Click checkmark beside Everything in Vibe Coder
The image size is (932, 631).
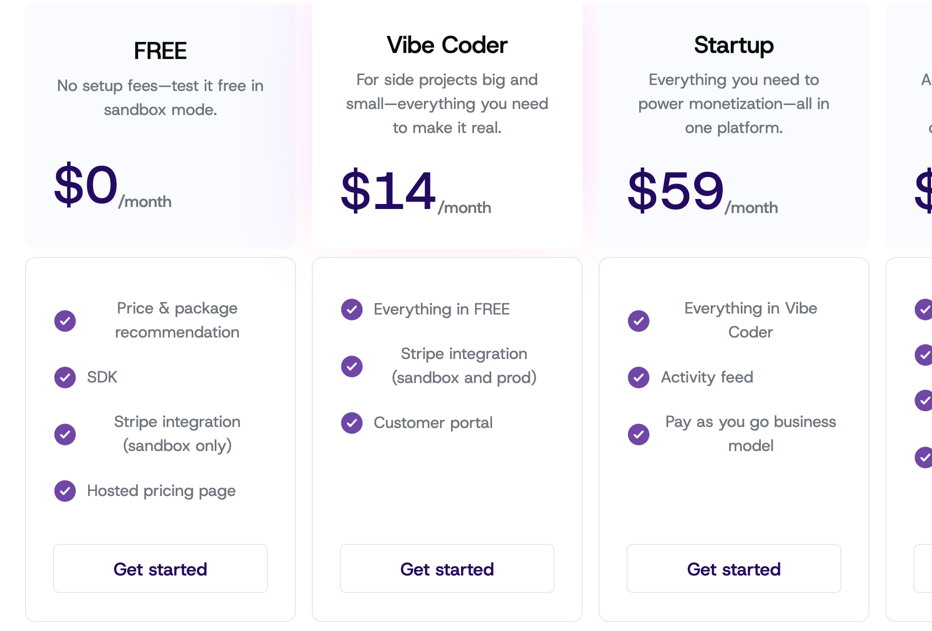[x=639, y=320]
